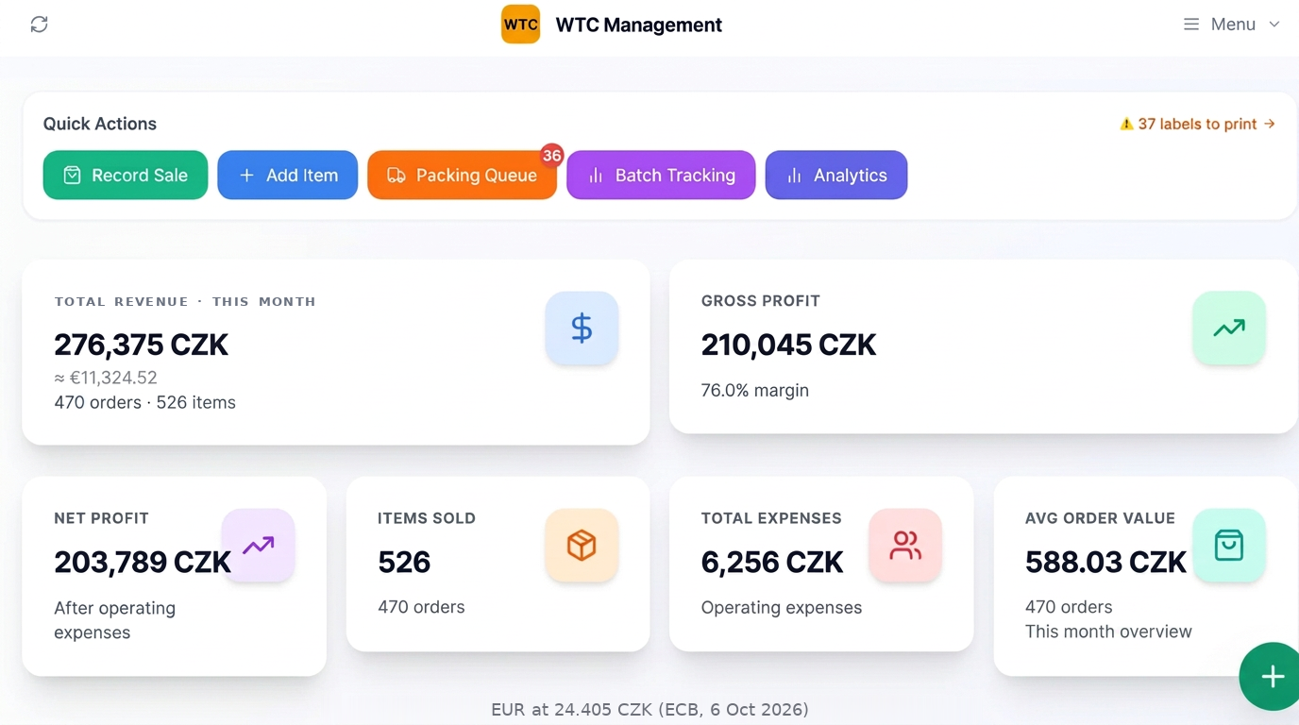Expand the Menu chevron arrow
Image resolution: width=1299 pixels, height=725 pixels.
pos(1274,25)
